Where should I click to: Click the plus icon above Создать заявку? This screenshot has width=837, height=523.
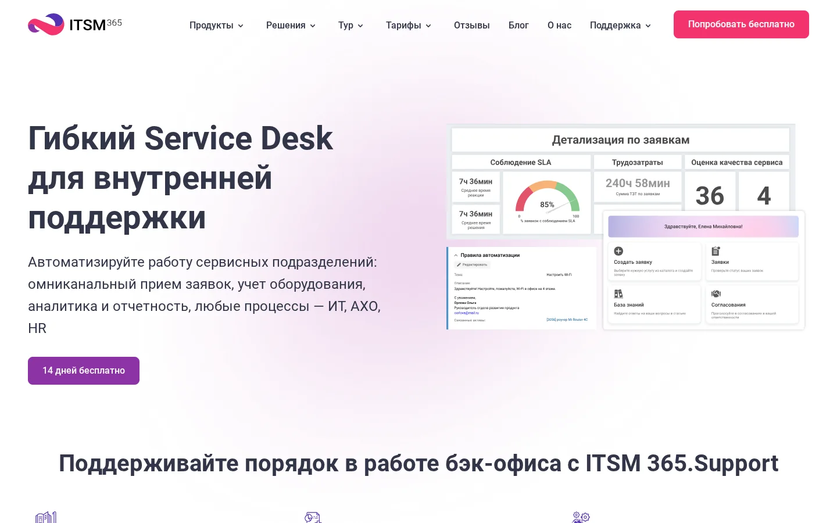[x=618, y=251]
